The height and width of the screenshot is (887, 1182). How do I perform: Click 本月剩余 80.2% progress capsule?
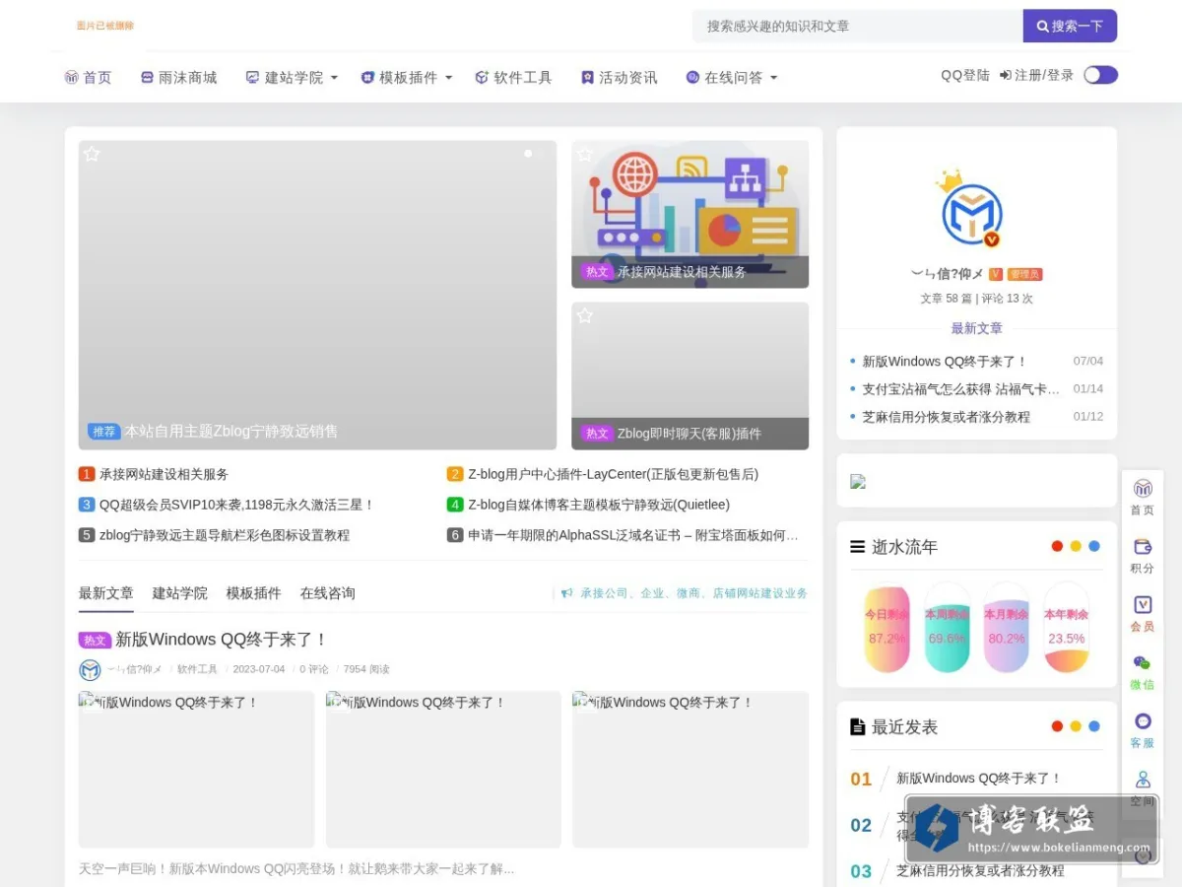point(1007,628)
